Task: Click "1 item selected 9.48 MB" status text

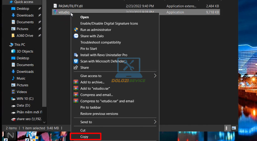Action: [40, 128]
